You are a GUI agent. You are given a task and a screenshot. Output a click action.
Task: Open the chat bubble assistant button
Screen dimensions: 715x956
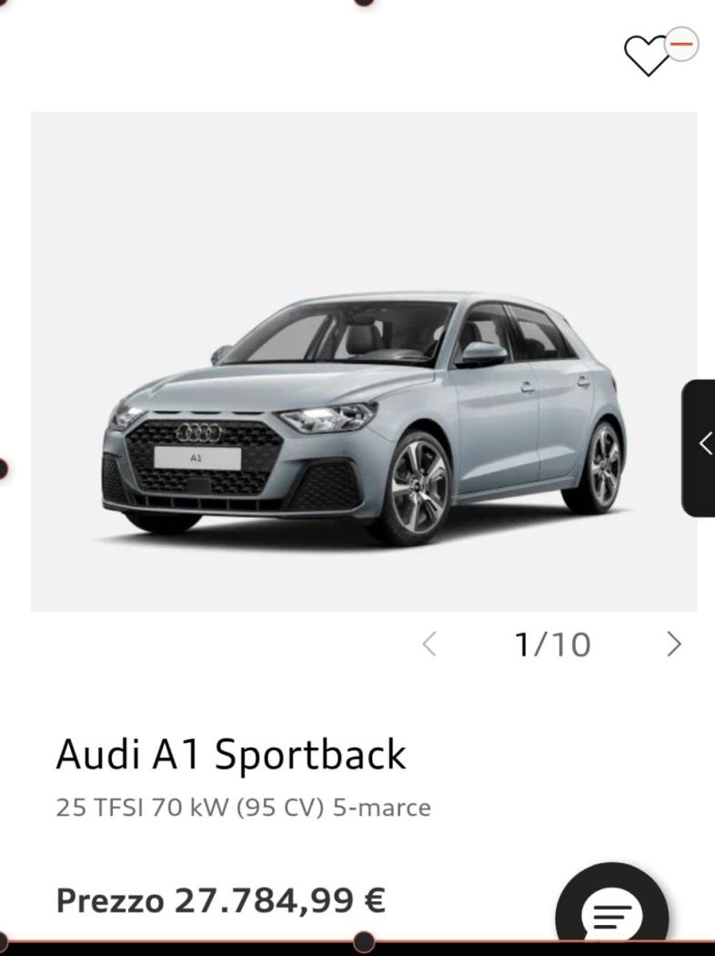click(612, 911)
